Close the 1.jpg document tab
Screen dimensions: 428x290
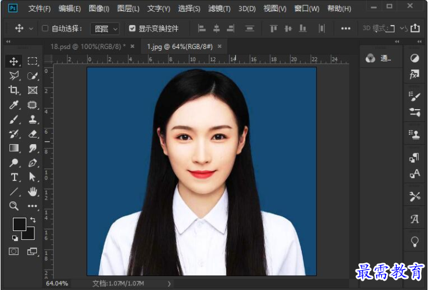pos(219,47)
